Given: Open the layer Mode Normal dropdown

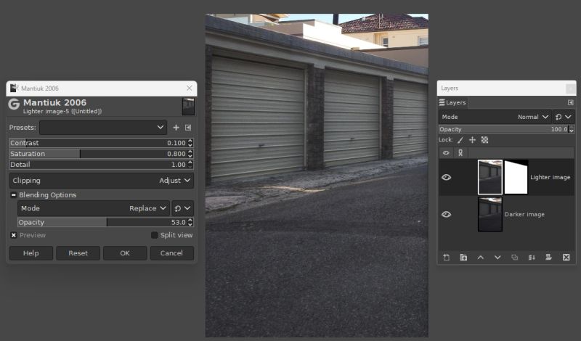Looking at the screenshot, I should (x=495, y=117).
